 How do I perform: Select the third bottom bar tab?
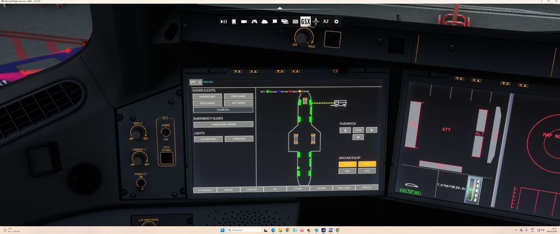click(251, 189)
